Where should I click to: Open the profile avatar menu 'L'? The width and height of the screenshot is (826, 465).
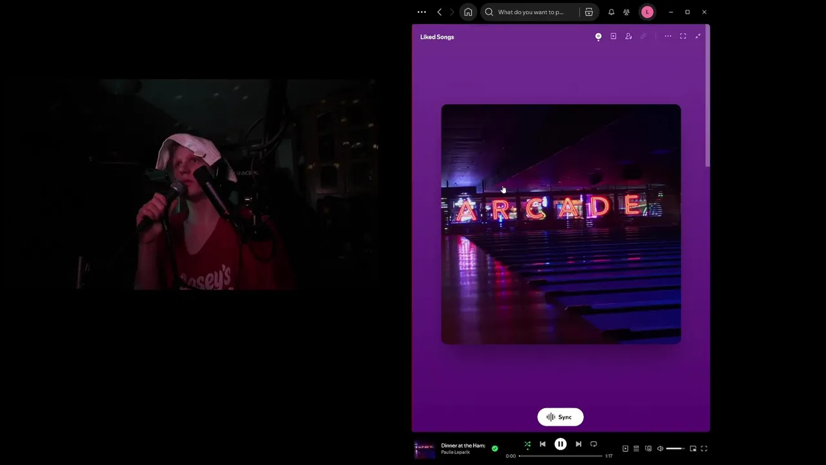coord(647,12)
